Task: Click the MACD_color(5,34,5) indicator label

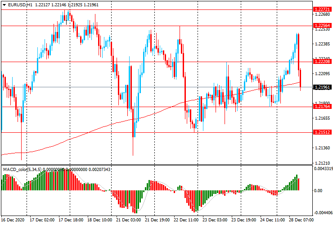Action: point(22,170)
